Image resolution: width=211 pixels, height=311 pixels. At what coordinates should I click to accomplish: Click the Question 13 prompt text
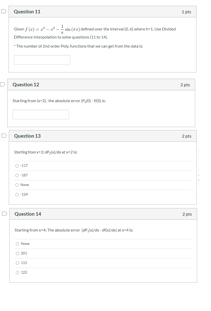coord(46,152)
